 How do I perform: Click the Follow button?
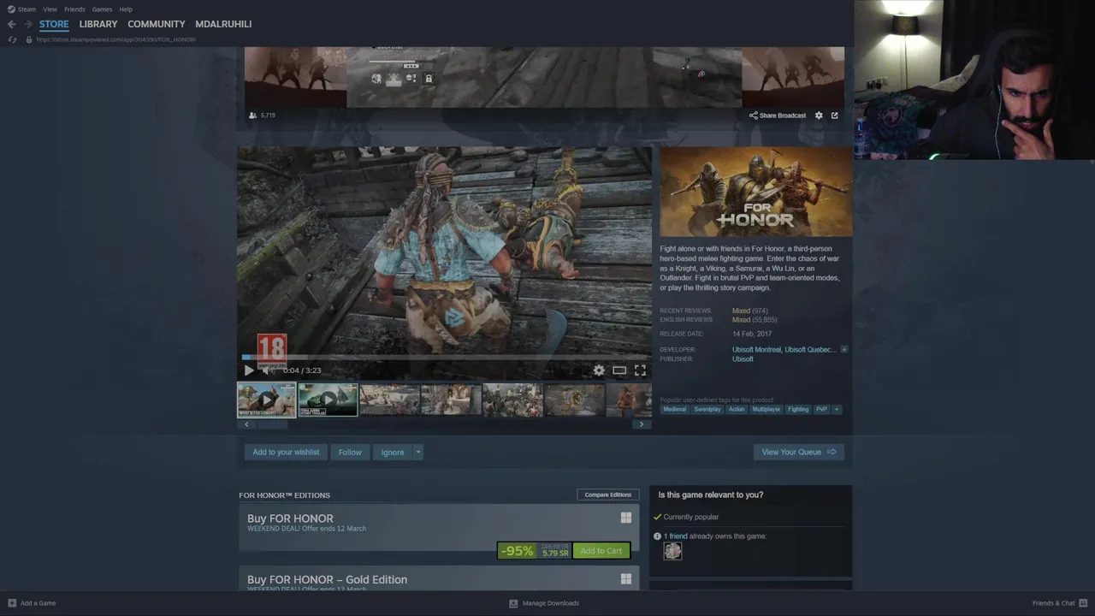coord(350,452)
